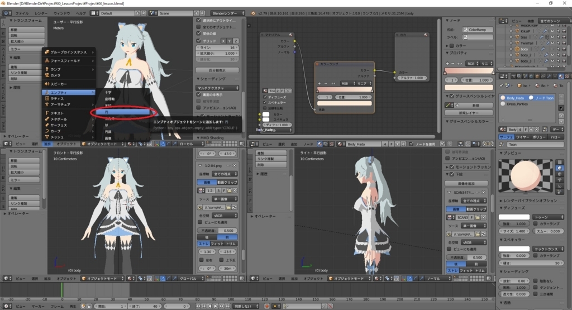The image size is (572, 310).
Task: Click the メタボール icon in add menu
Action: (47, 119)
